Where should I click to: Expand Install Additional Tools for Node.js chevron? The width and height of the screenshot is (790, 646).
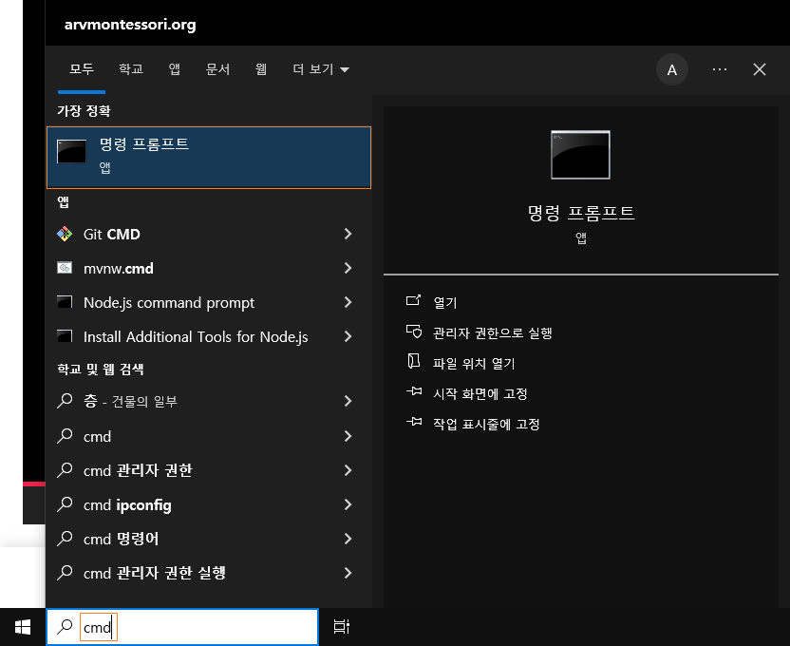coord(348,336)
